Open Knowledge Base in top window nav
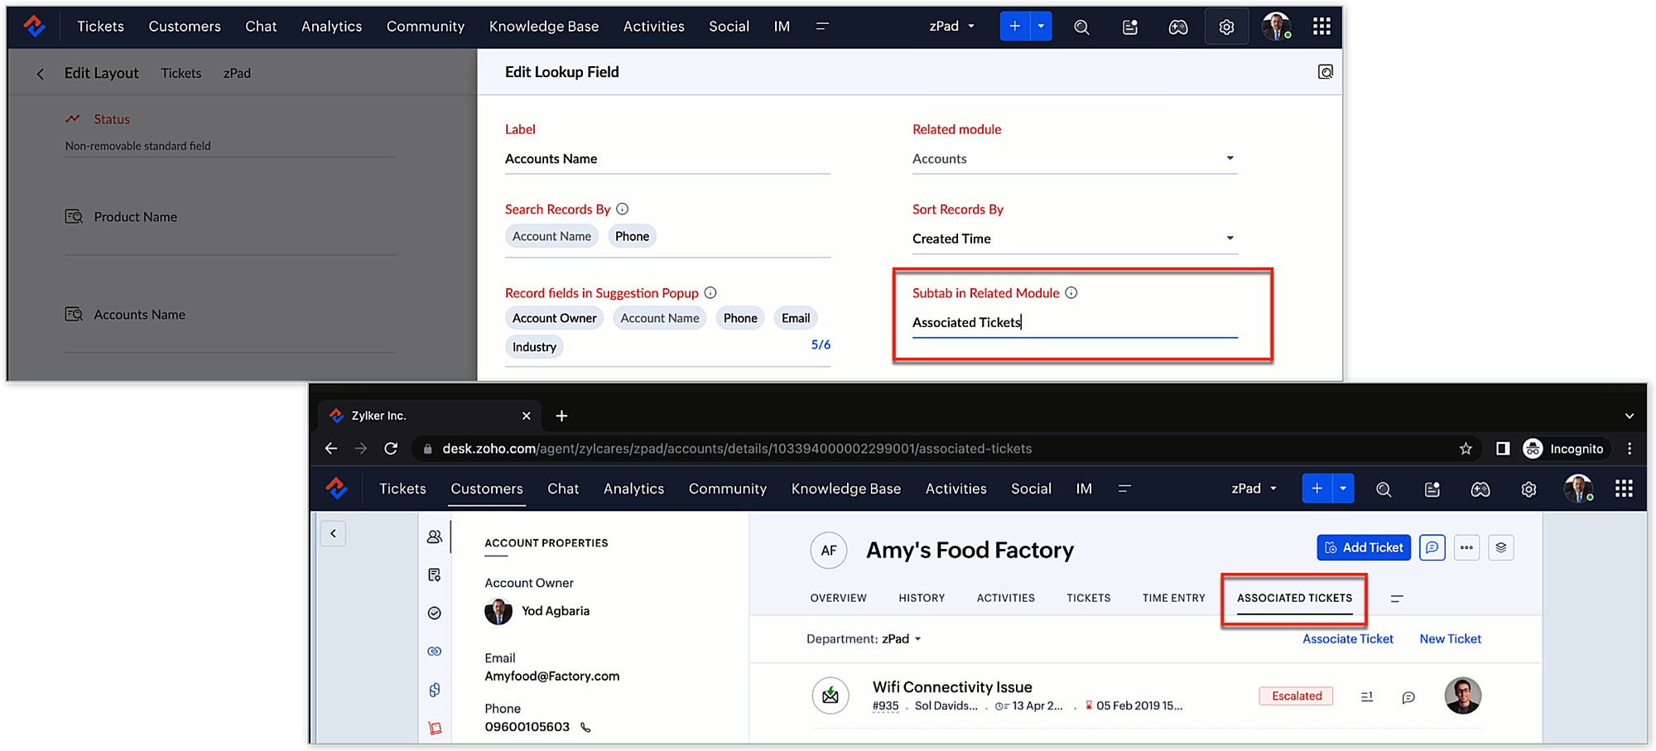The height and width of the screenshot is (751, 1656). 544,26
